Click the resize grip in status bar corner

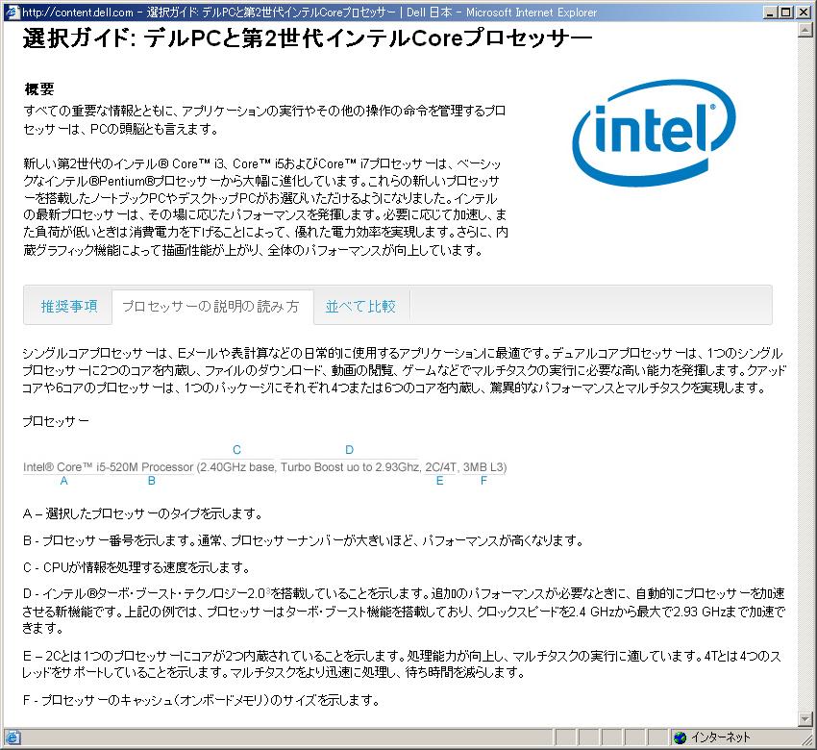[807, 740]
